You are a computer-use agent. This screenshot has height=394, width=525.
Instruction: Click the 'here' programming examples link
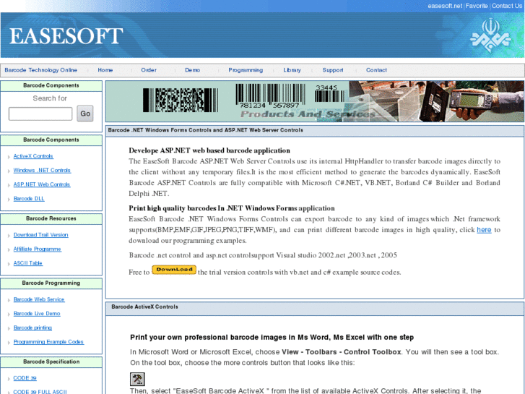[x=484, y=230]
